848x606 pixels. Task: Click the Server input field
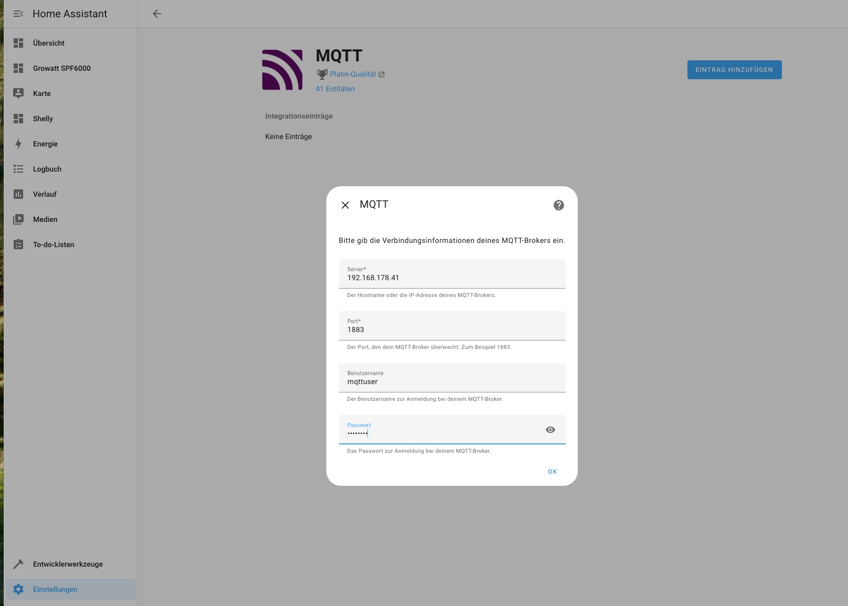[x=452, y=274]
